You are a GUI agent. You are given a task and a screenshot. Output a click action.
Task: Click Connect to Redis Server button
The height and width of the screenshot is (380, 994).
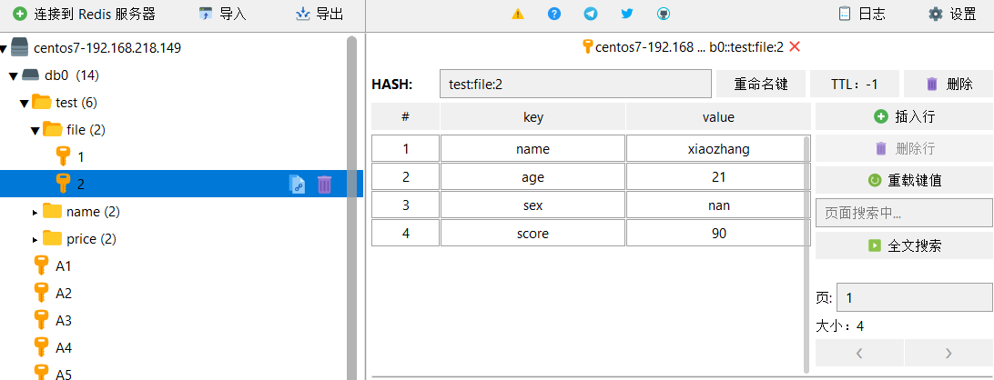[85, 14]
